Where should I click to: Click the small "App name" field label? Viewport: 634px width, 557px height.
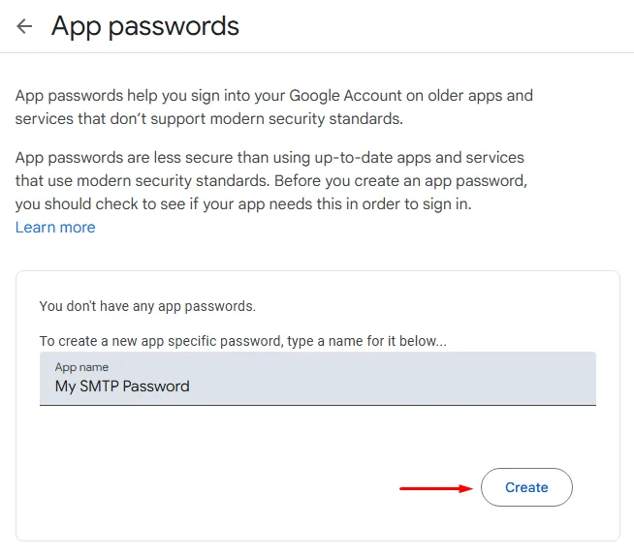coord(81,367)
